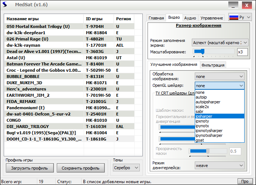Open the language selector dropdown
This screenshot has width=256, height=185.
click(240, 17)
